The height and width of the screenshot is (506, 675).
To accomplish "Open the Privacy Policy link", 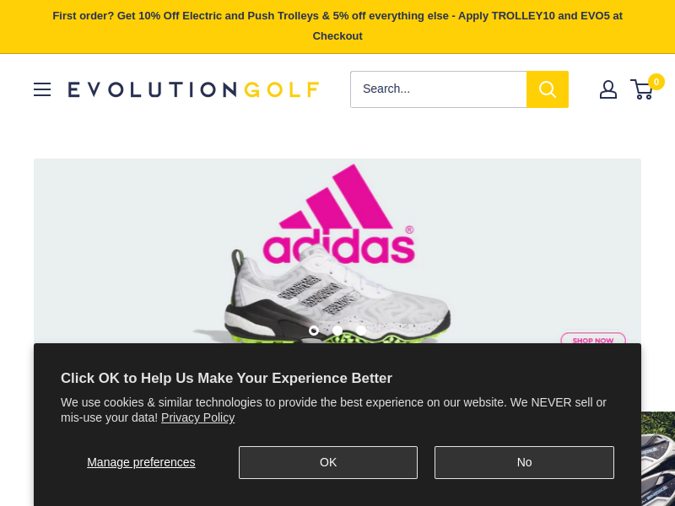I will pyautogui.click(x=197, y=417).
